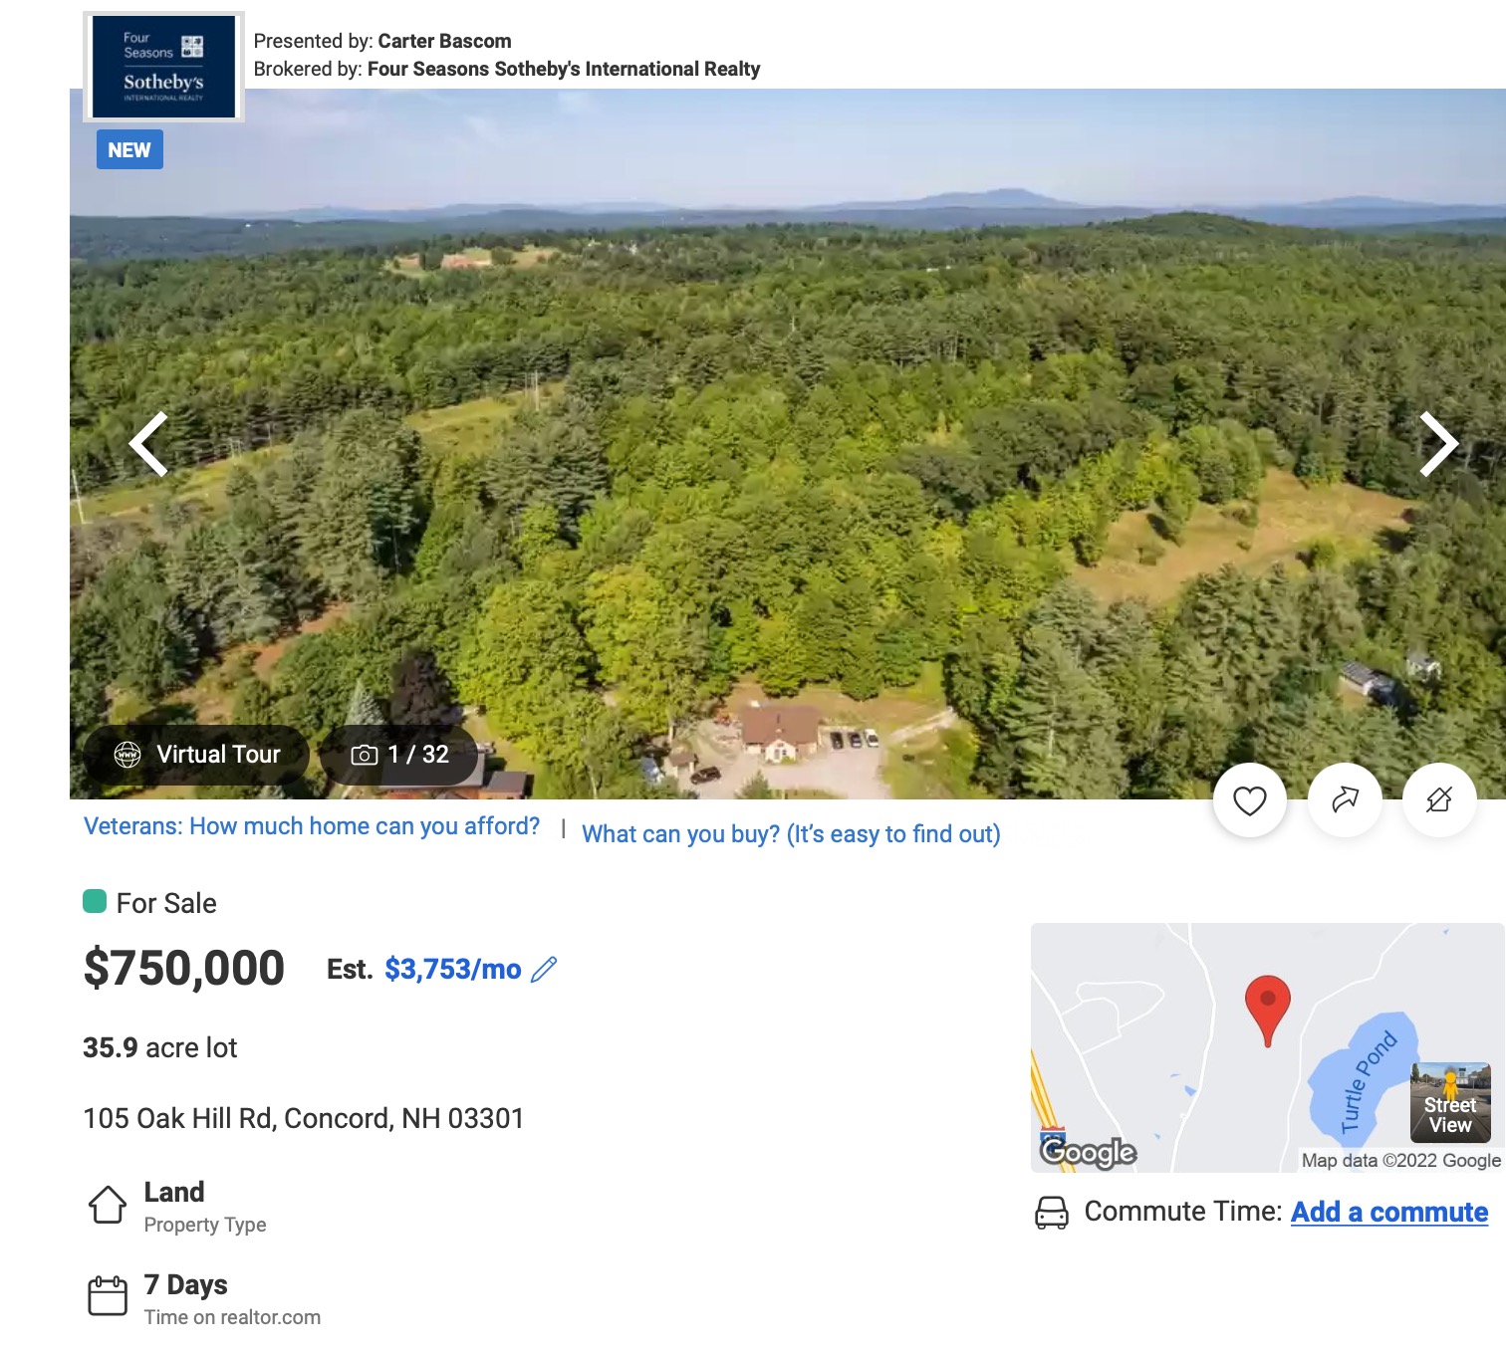Open photo gallery 1 / 32 counter

point(399,755)
